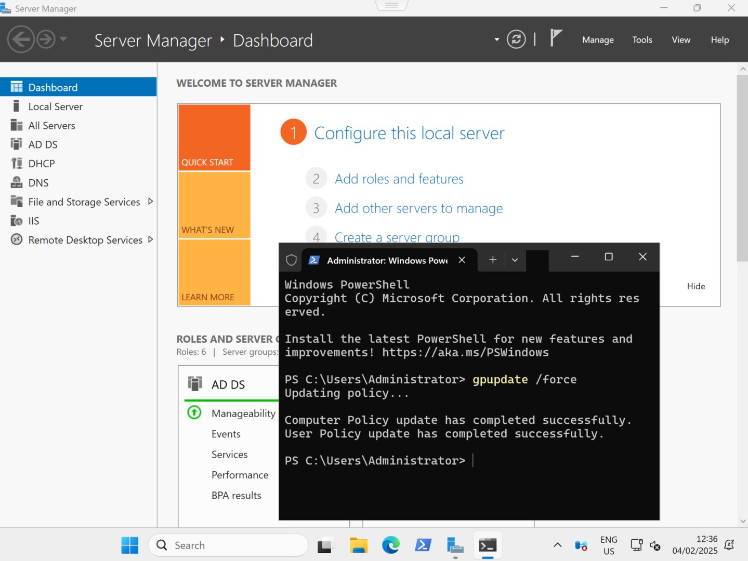
Task: Open Services in AD DS tile
Action: click(x=230, y=455)
